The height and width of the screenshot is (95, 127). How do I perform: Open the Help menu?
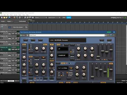pyautogui.click(x=27, y=15)
